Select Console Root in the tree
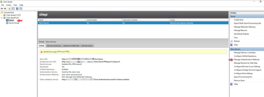 point(9,12)
